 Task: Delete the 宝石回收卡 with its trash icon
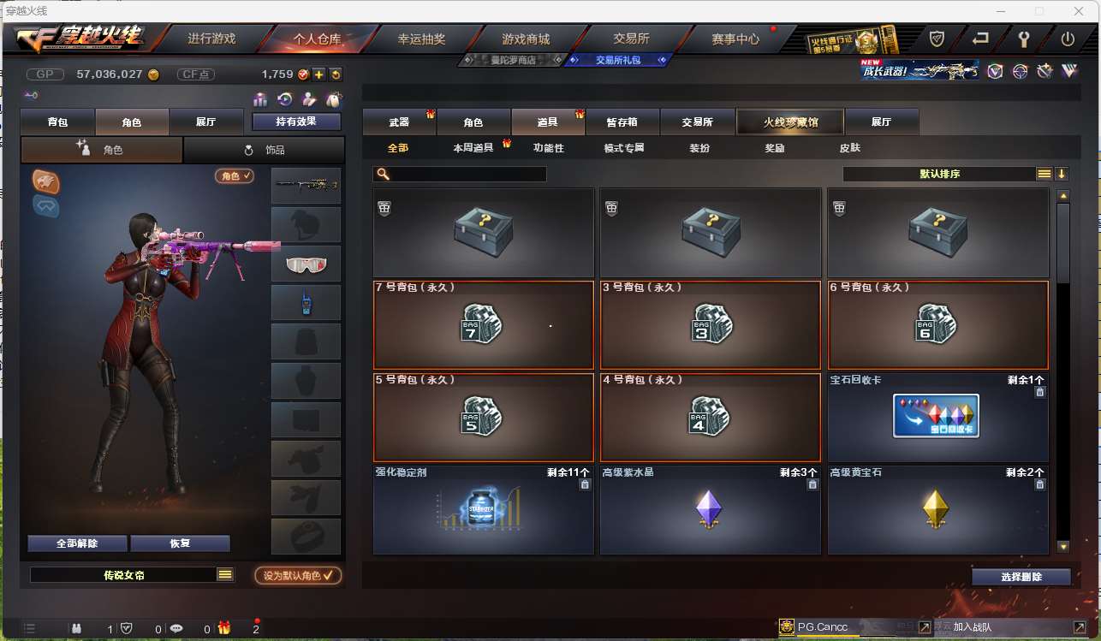1040,392
